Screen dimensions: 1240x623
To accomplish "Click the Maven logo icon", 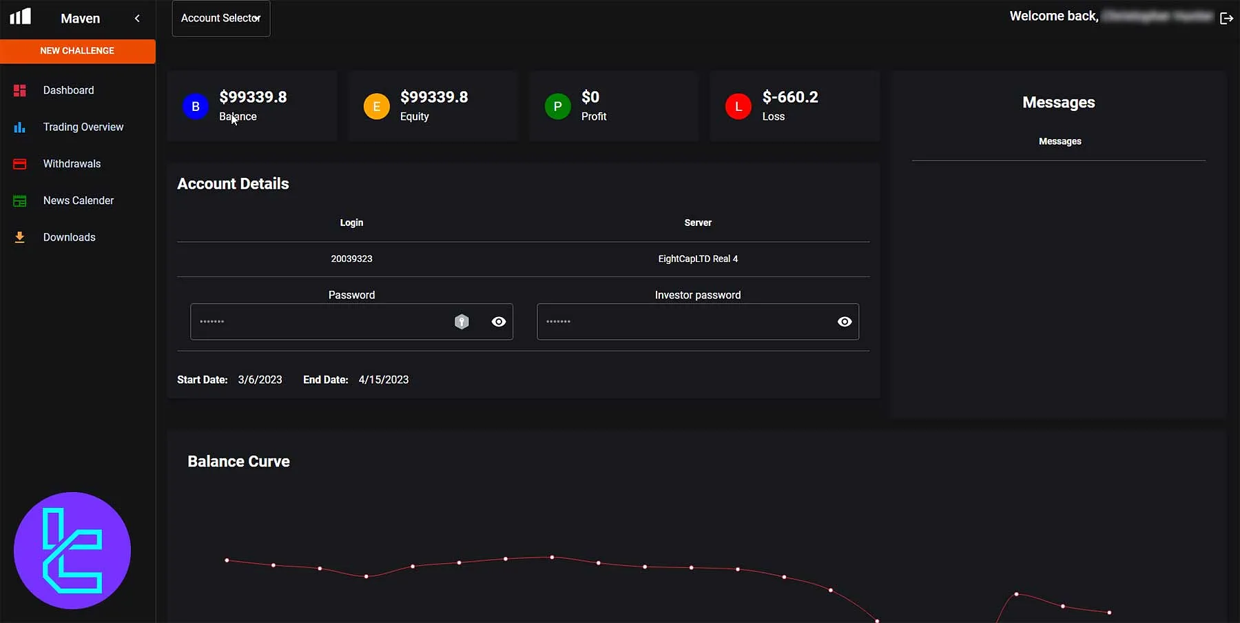I will tap(20, 17).
